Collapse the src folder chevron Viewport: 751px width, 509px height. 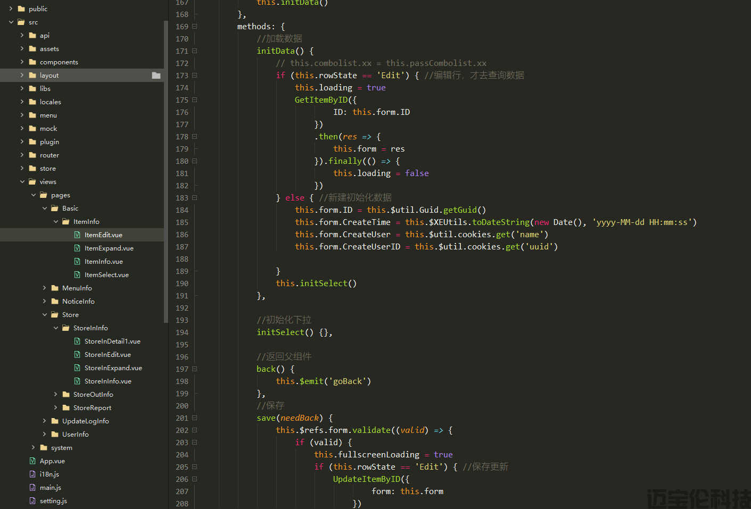pyautogui.click(x=11, y=22)
